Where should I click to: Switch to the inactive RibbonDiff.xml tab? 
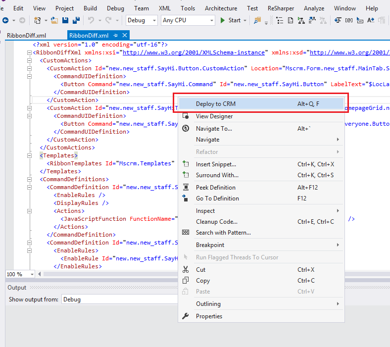pos(26,36)
